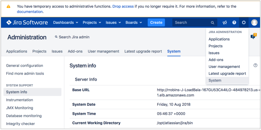
Task: Open the documentation link
Action: 30,12
